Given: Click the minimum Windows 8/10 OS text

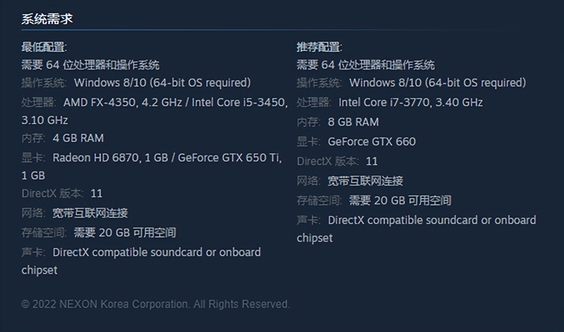Looking at the screenshot, I should 162,83.
